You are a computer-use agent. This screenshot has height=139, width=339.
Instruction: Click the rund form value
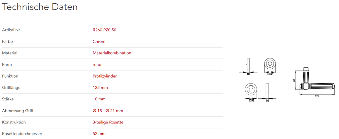pos(97,64)
